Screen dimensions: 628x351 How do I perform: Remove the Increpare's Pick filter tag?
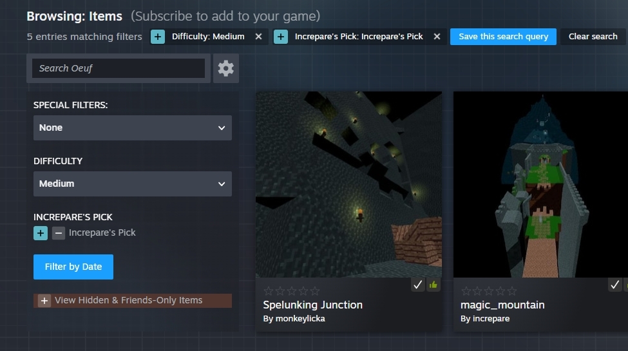coord(437,37)
